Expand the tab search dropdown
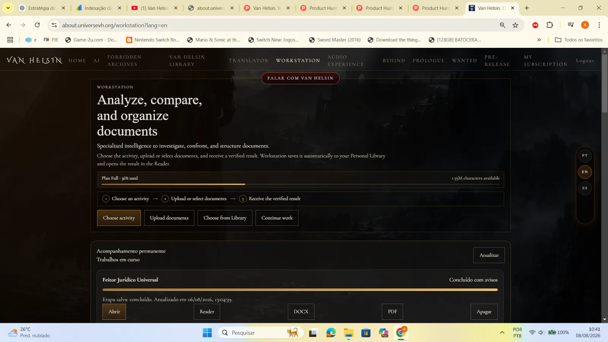This screenshot has width=608, height=342. click(8, 8)
